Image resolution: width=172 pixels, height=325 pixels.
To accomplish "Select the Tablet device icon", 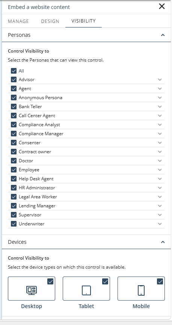I will pyautogui.click(x=86, y=290).
